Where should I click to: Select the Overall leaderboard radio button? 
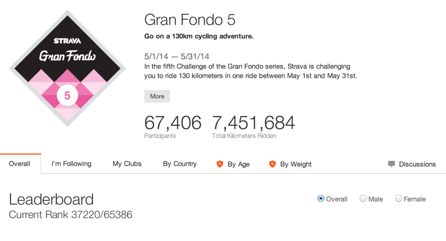[x=321, y=199]
